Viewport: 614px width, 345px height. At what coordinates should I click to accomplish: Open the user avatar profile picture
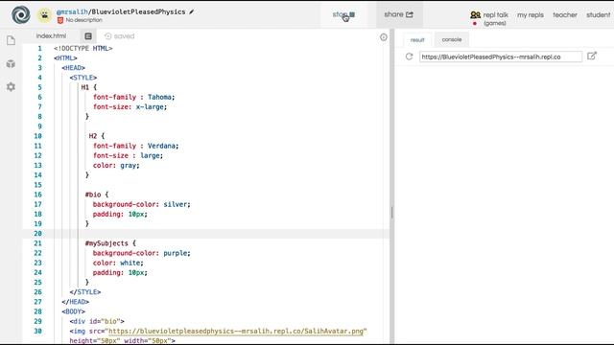pyautogui.click(x=45, y=15)
